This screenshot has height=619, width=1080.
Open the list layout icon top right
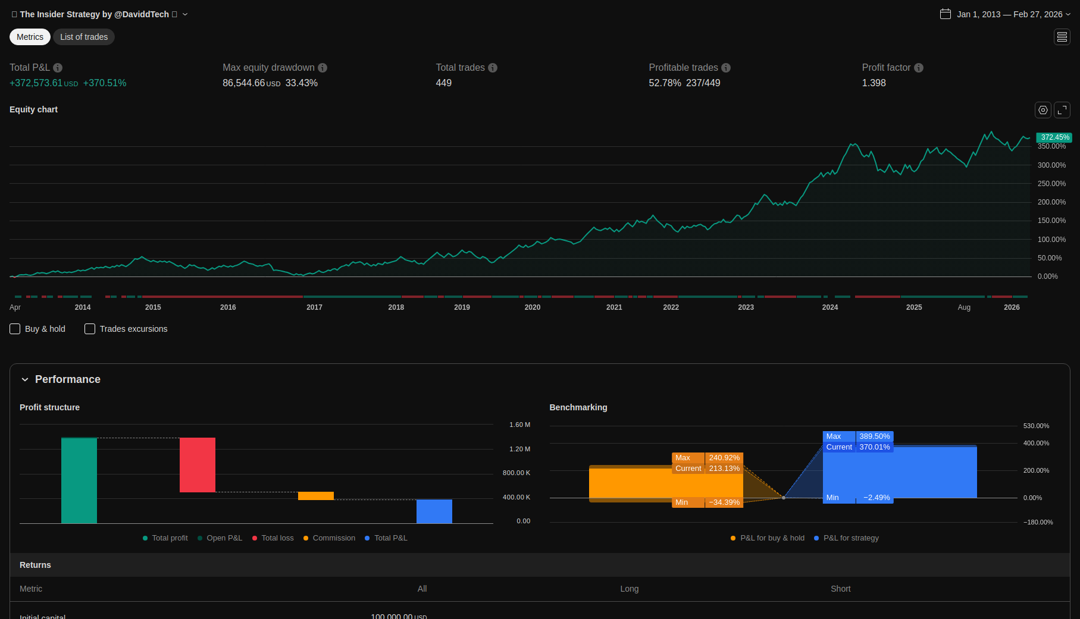pyautogui.click(x=1062, y=37)
